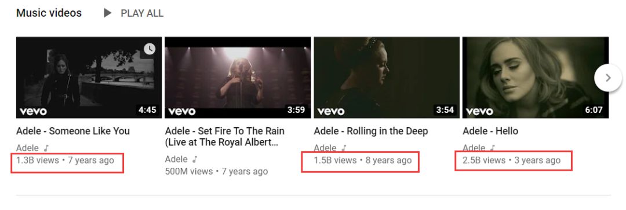626x210 pixels.
Task: Click the 'Adele - Hello' title link
Action: point(490,131)
